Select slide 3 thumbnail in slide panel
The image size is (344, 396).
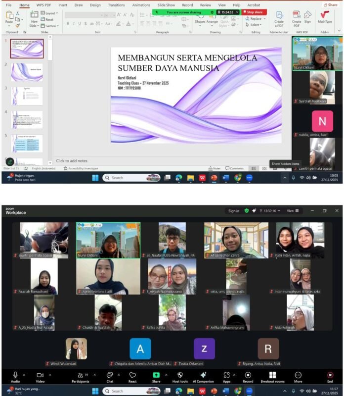coord(27,96)
